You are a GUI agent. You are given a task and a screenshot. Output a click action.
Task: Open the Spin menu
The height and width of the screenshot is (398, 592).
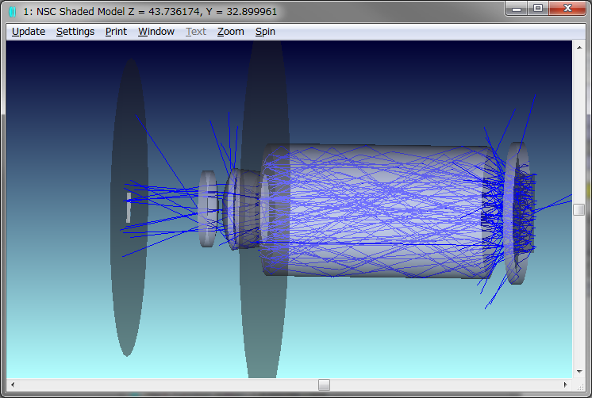pyautogui.click(x=265, y=32)
